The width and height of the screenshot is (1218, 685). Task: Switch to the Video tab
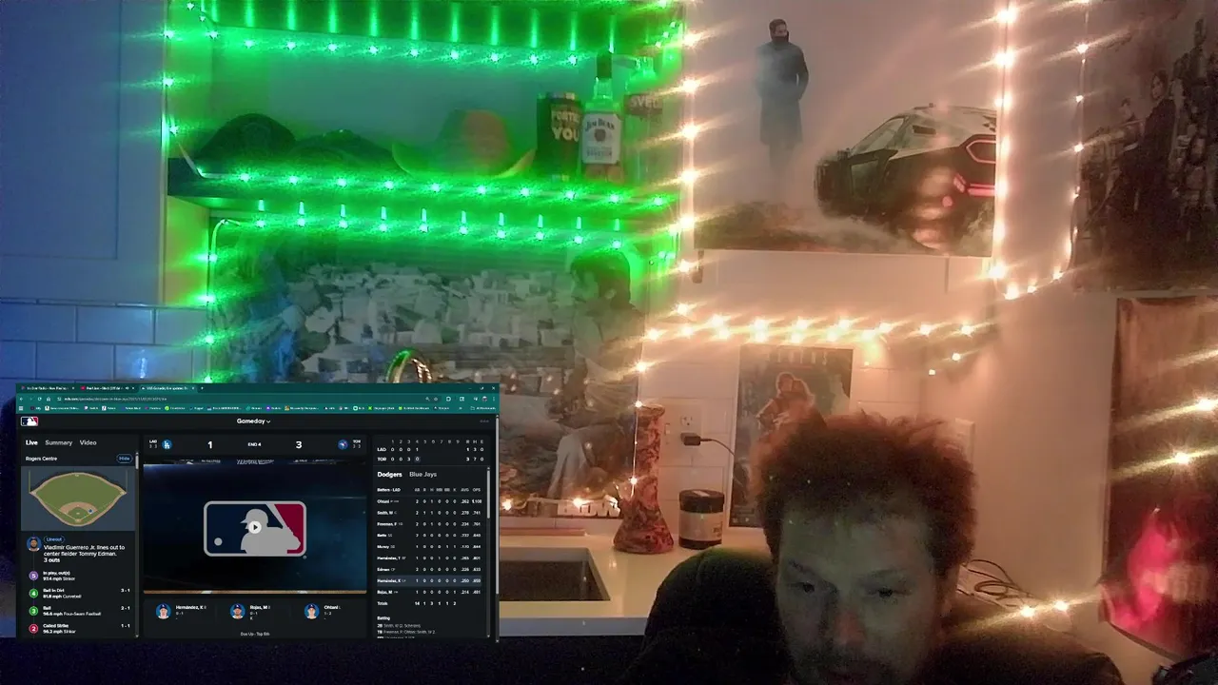coord(88,442)
